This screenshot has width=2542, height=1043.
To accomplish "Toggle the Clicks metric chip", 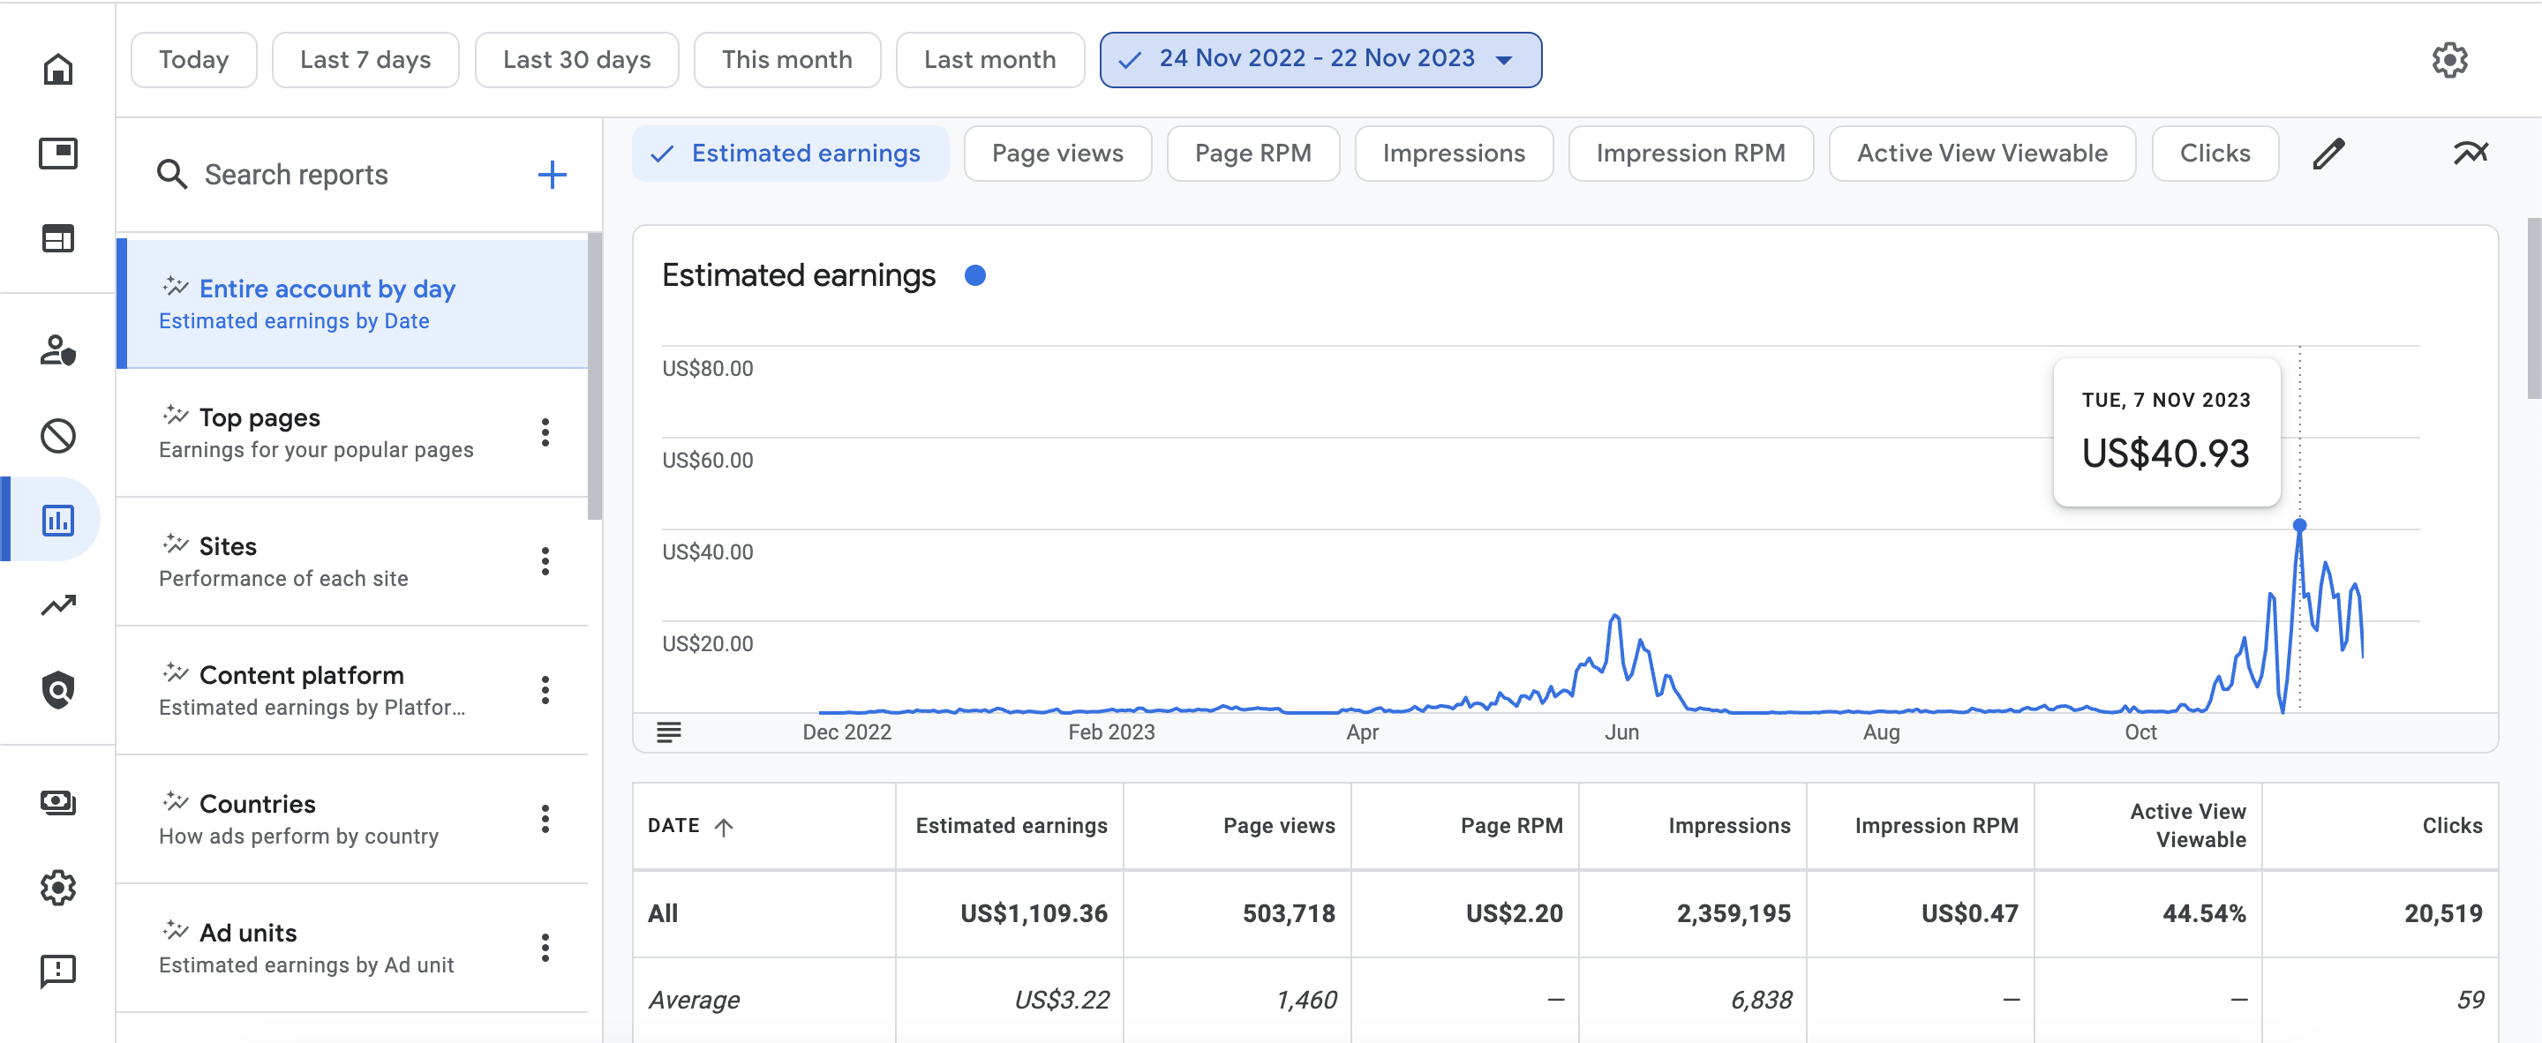I will [x=2215, y=153].
